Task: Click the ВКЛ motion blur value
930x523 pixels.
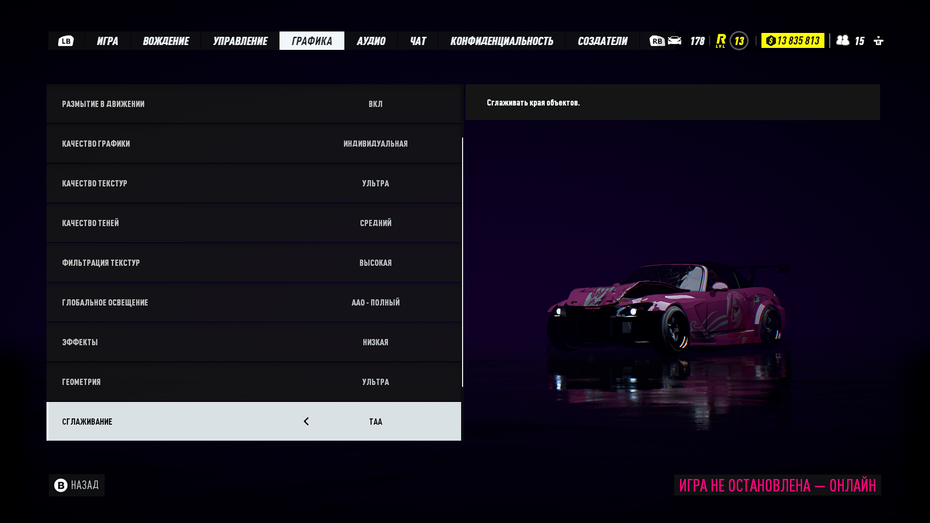Action: tap(375, 104)
